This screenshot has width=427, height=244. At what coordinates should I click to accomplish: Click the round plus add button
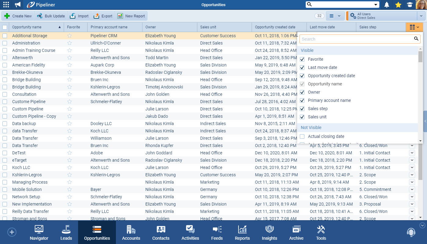(x=12, y=232)
